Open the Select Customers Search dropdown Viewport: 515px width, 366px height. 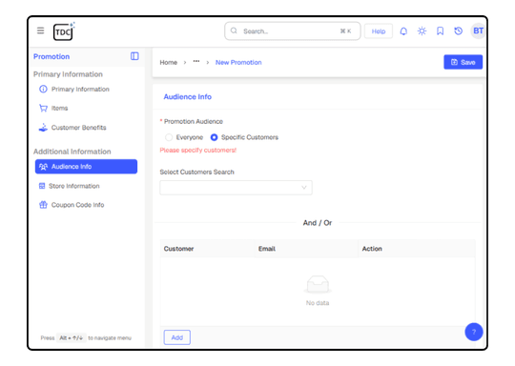coord(236,188)
